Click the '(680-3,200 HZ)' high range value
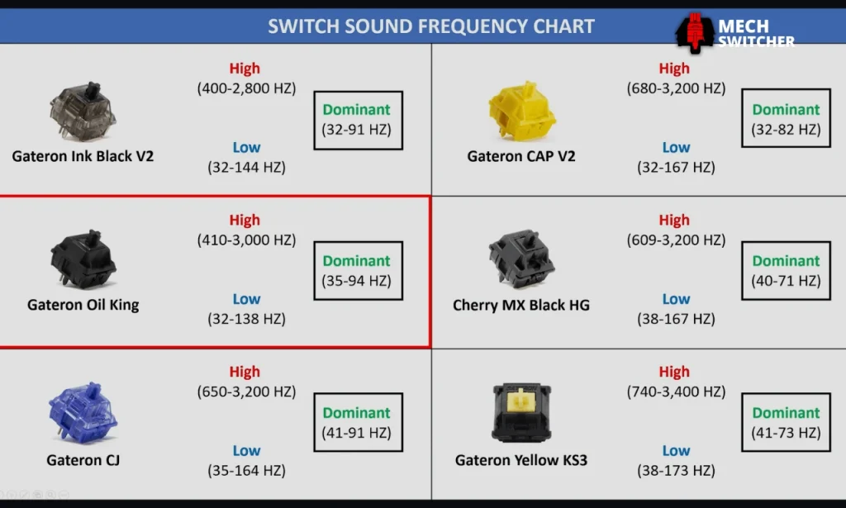 point(676,88)
